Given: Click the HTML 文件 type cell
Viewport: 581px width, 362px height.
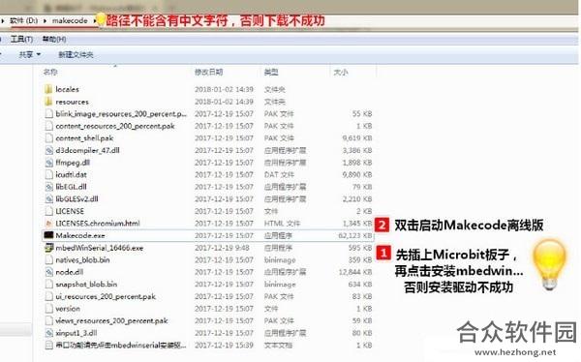Looking at the screenshot, I should [282, 223].
